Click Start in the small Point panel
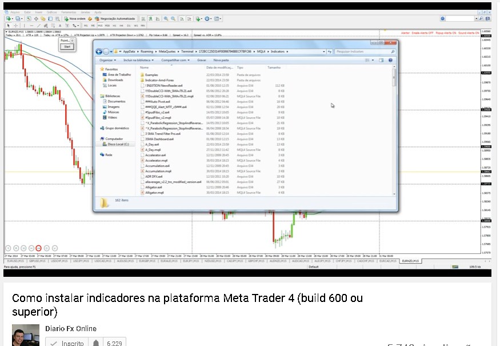The width and height of the screenshot is (500, 346). [x=67, y=47]
